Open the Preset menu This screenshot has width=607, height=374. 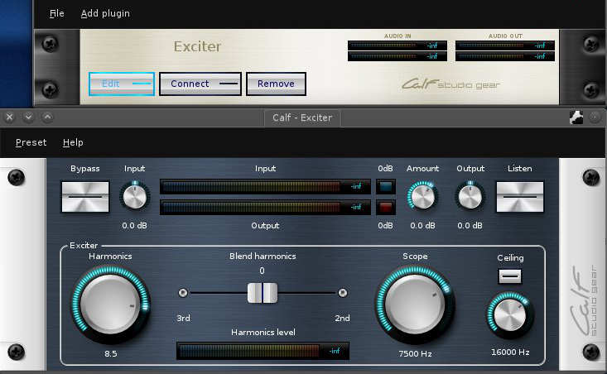click(31, 142)
